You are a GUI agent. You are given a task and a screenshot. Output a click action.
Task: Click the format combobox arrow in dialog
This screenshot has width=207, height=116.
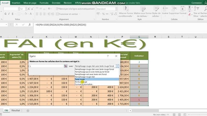point(117,66)
